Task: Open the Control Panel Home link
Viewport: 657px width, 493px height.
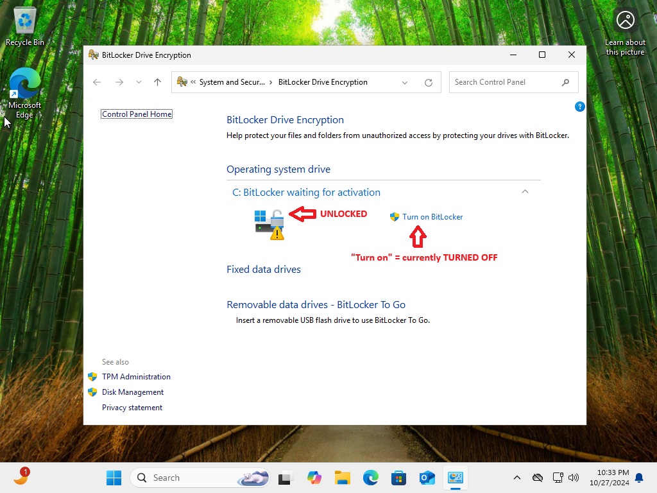Action: coord(137,114)
